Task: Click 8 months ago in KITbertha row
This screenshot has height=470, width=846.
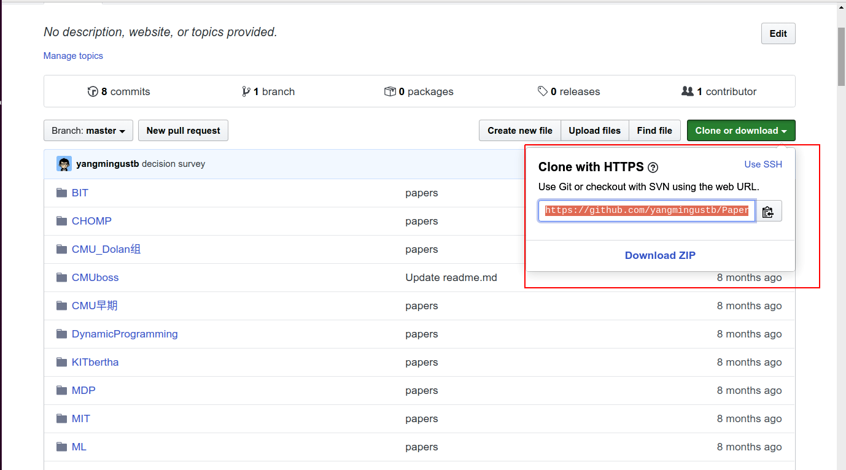Action: click(x=750, y=362)
